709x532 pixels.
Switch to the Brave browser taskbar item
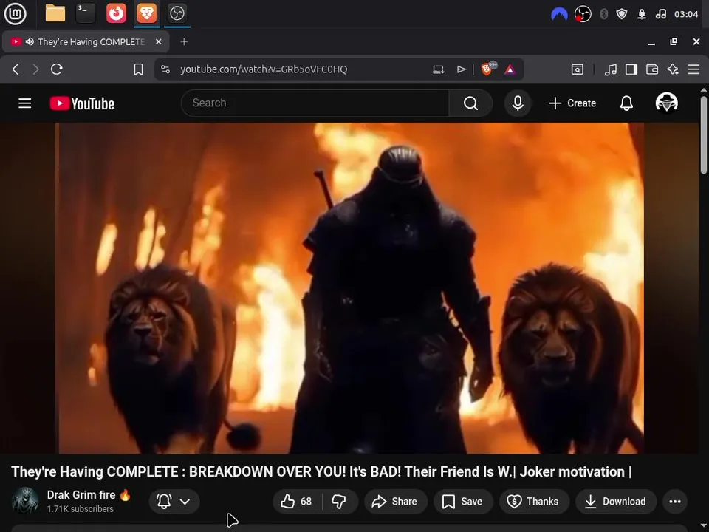tap(146, 13)
